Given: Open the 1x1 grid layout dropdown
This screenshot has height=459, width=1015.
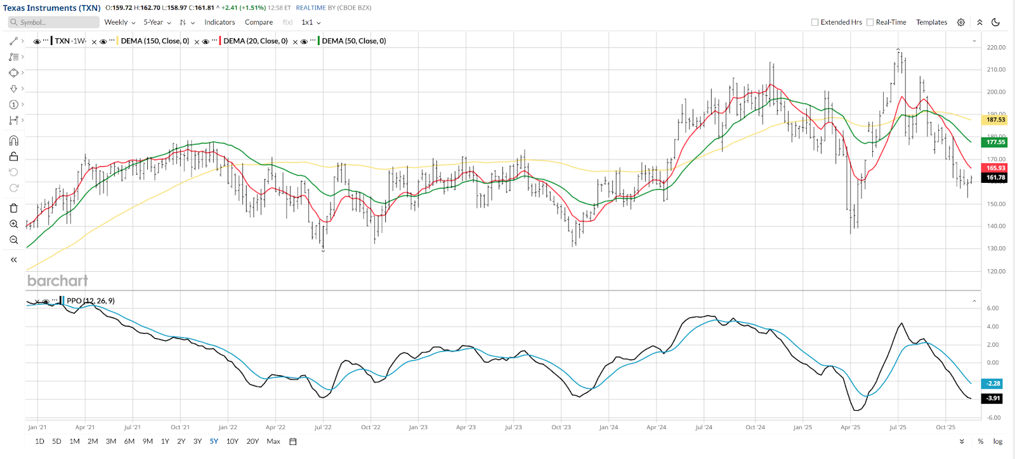Looking at the screenshot, I should point(311,22).
